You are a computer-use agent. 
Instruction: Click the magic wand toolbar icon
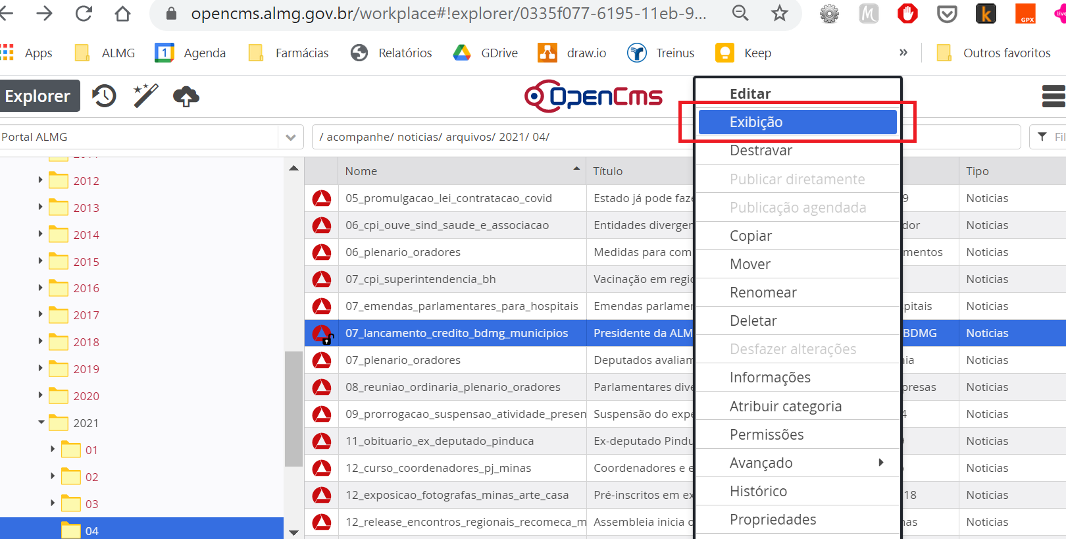145,96
